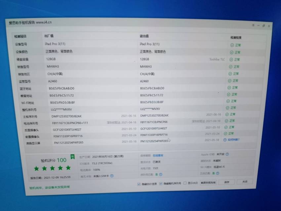Viewport: 281px width, 211px height.
Task: Select factory board serial DMP125302700J82AK
Action: (x=66, y=116)
